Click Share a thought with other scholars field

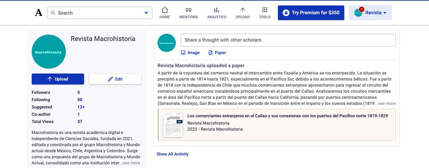coord(288,40)
